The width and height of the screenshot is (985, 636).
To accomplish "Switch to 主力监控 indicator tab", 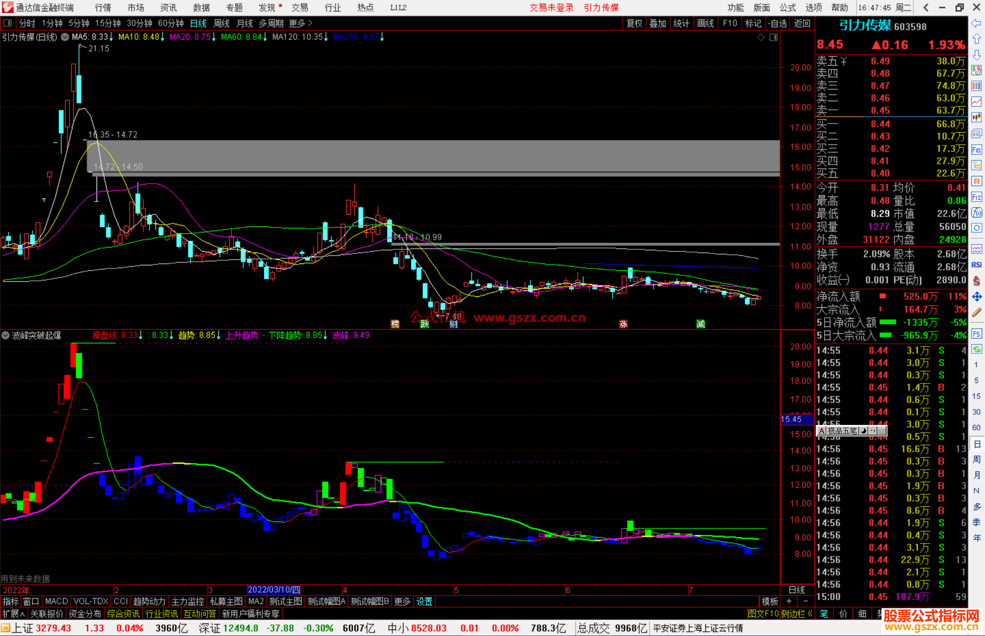I will pyautogui.click(x=187, y=601).
